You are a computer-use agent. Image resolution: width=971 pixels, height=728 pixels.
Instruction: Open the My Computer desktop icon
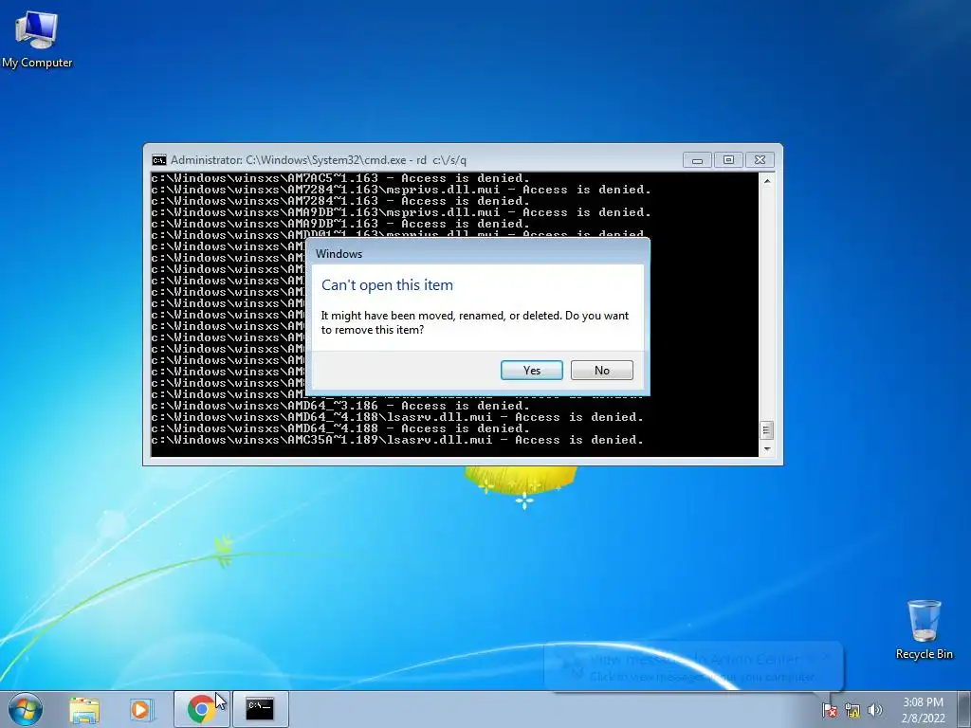[x=37, y=40]
